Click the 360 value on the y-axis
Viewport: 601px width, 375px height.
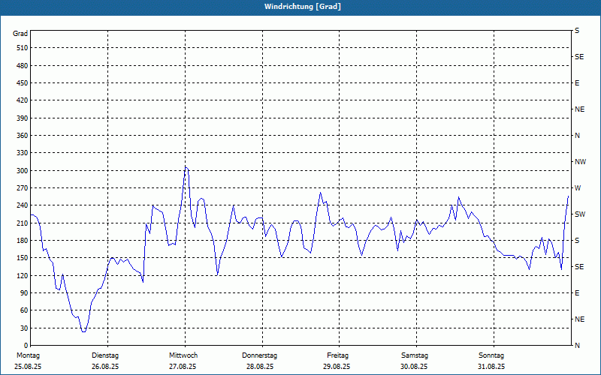point(22,136)
